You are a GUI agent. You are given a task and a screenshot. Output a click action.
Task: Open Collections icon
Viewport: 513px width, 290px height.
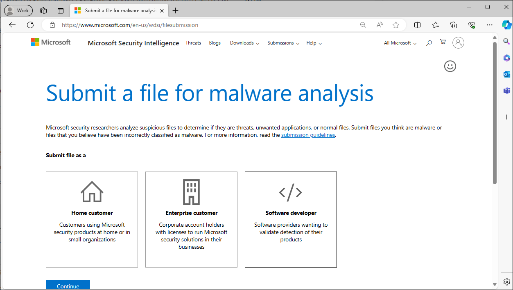coord(454,25)
